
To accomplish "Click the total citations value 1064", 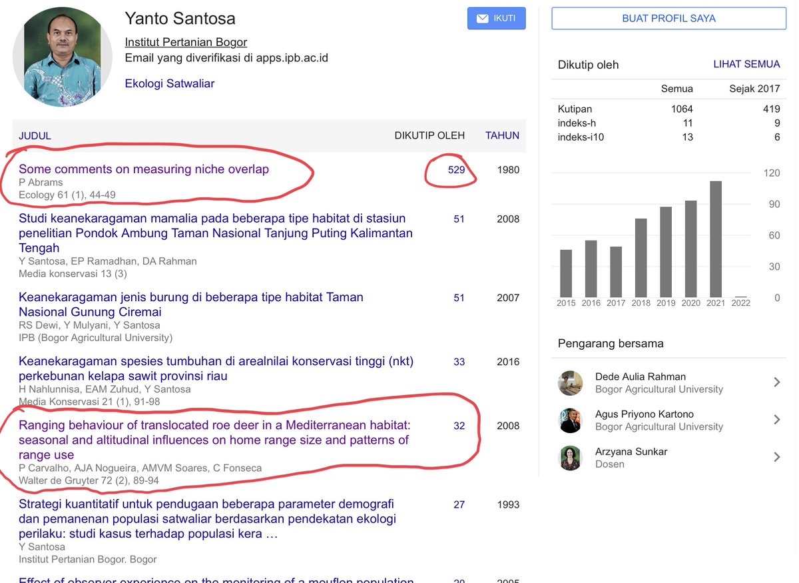I will [x=682, y=109].
